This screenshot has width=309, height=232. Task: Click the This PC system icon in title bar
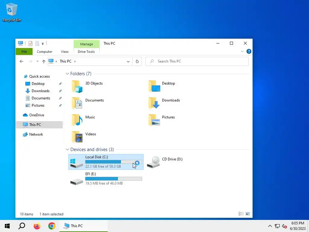point(21,43)
